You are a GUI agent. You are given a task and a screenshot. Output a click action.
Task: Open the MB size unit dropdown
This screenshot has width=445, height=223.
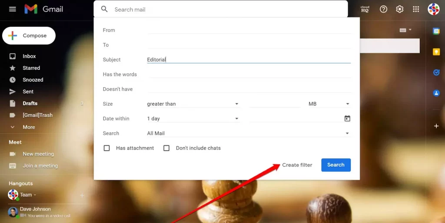329,104
